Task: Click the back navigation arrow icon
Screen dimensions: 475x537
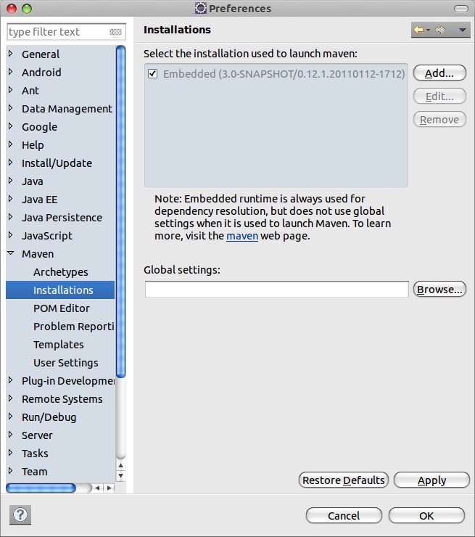Action: tap(418, 30)
